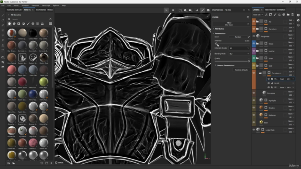The image size is (301, 169).
Task: Expand the All libraries tree
Action: pyautogui.click(x=8, y=15)
